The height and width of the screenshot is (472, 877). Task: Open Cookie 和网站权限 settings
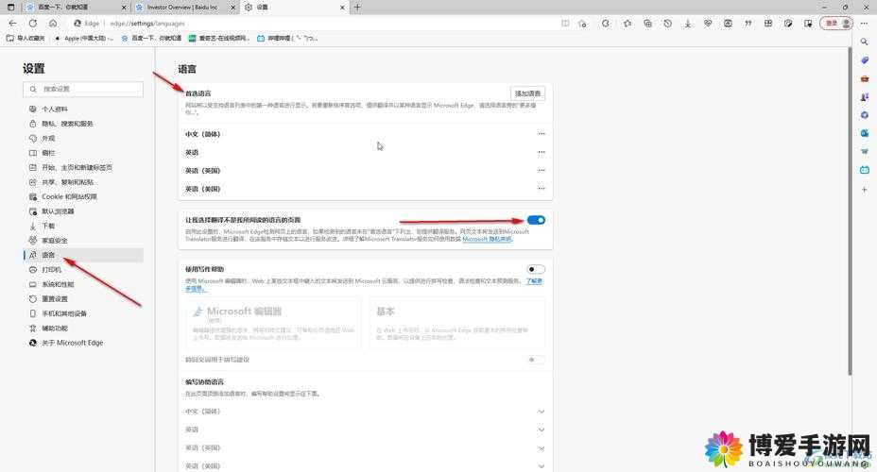pyautogui.click(x=83, y=196)
